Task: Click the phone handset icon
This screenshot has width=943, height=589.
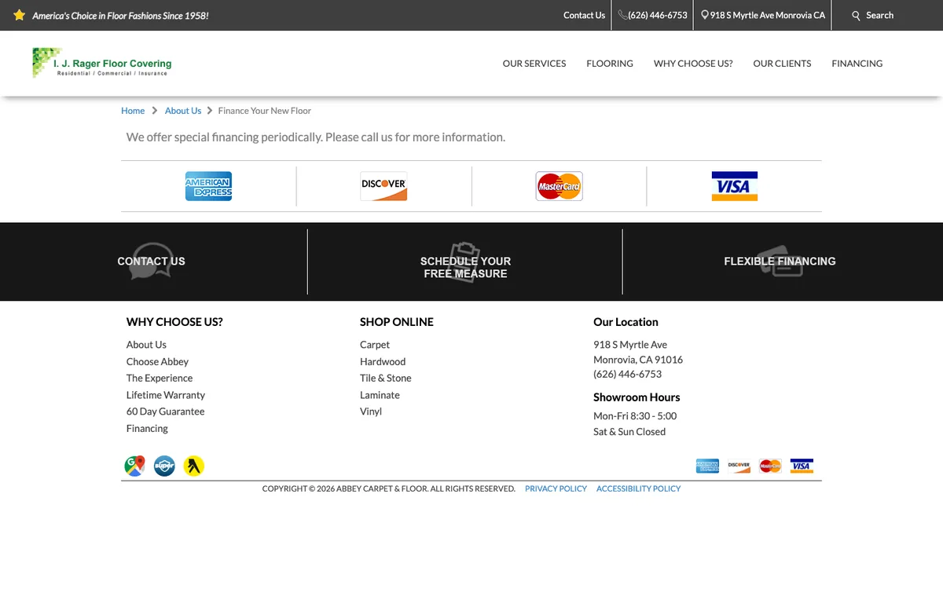Action: pyautogui.click(x=622, y=15)
